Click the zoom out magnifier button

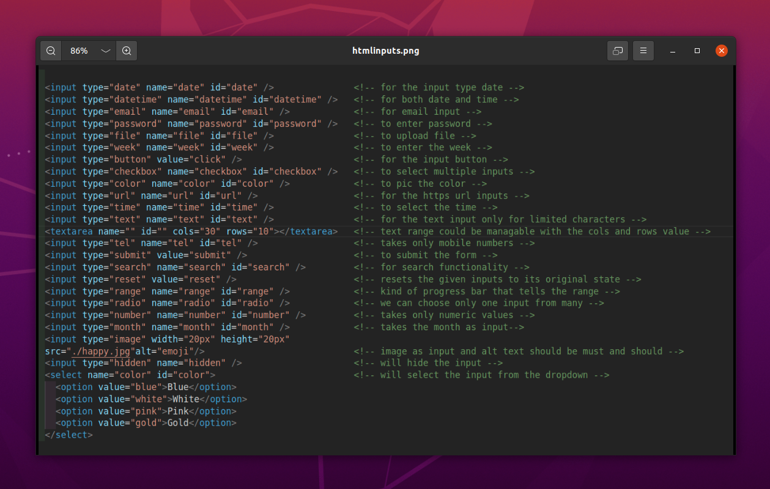(51, 51)
